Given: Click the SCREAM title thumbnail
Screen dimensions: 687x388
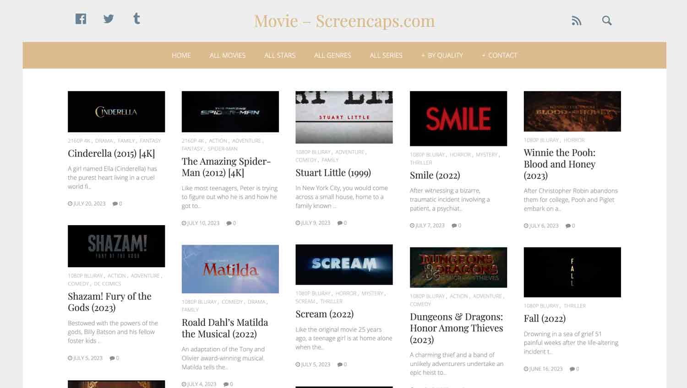Looking at the screenshot, I should [344, 264].
